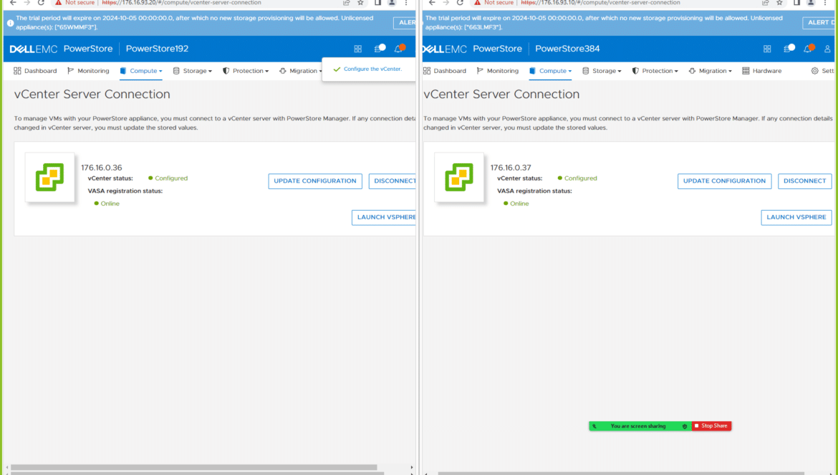Open the Hardware tab in PowerStore384

[762, 71]
